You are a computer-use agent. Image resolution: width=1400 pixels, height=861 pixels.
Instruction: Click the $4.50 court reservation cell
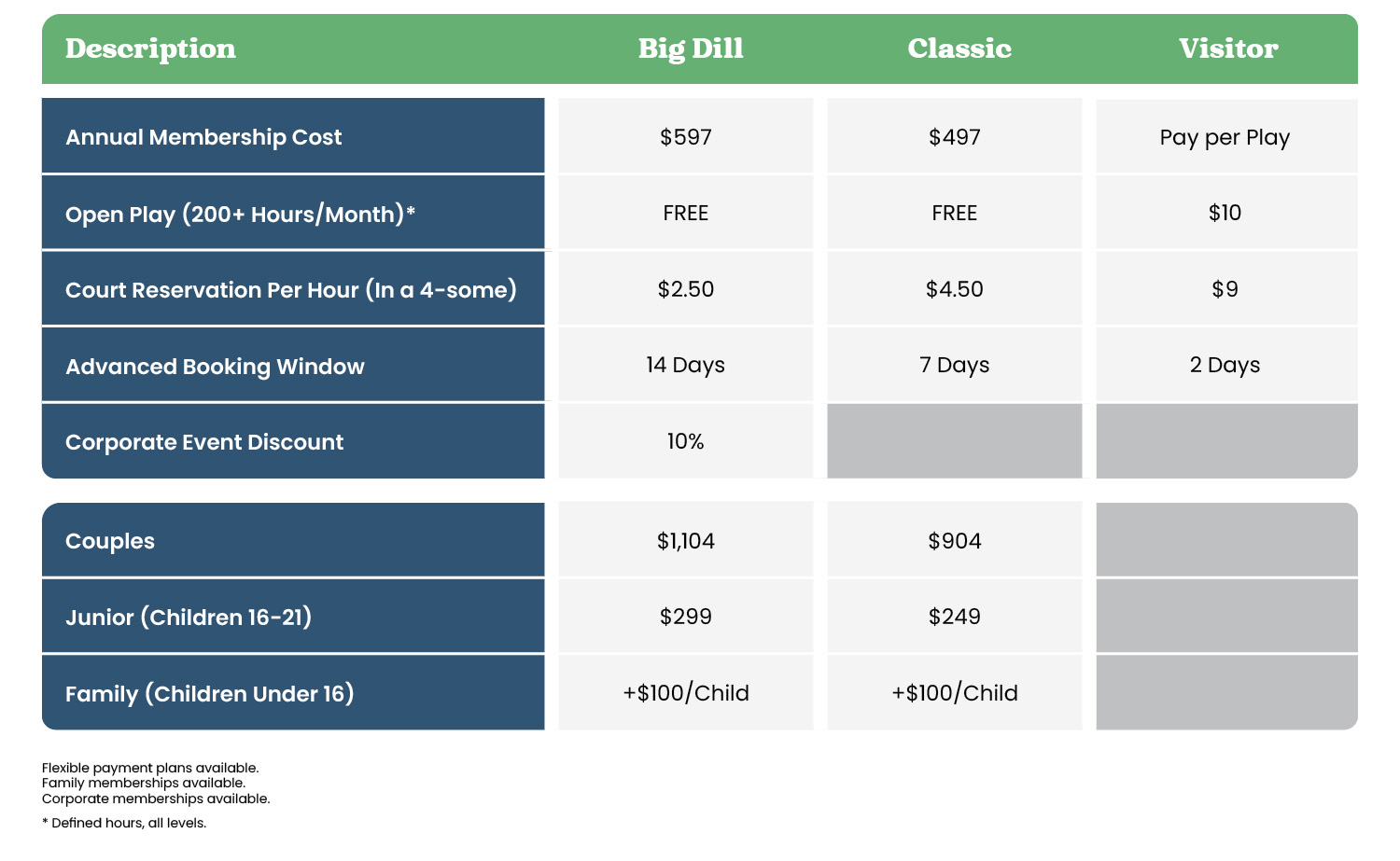click(x=954, y=289)
